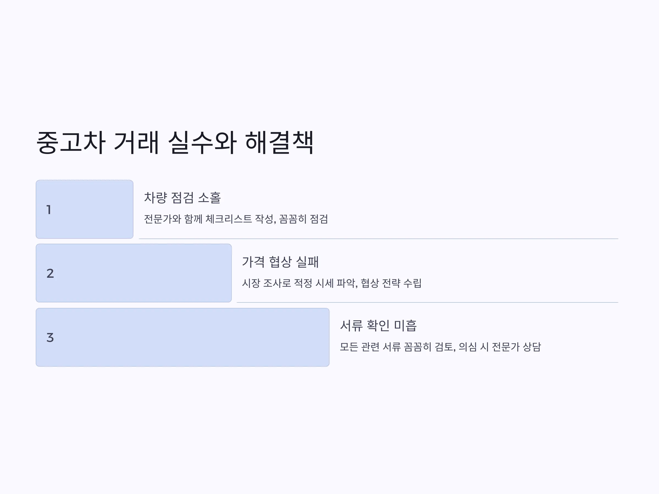
Task: Select the phrase 시장 조사로 in second description
Action: pyautogui.click(x=266, y=283)
